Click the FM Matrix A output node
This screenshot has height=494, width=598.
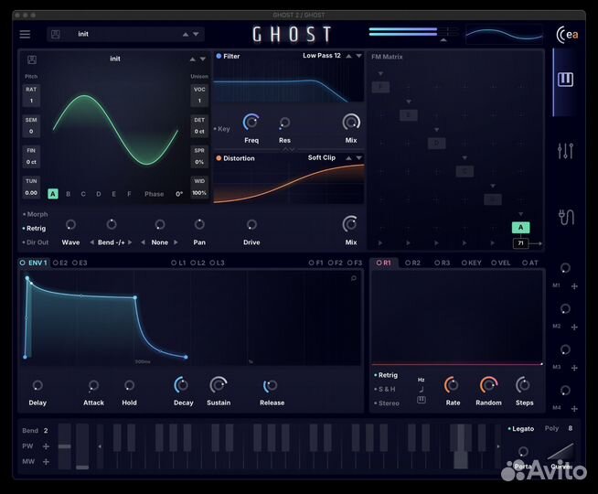point(520,228)
